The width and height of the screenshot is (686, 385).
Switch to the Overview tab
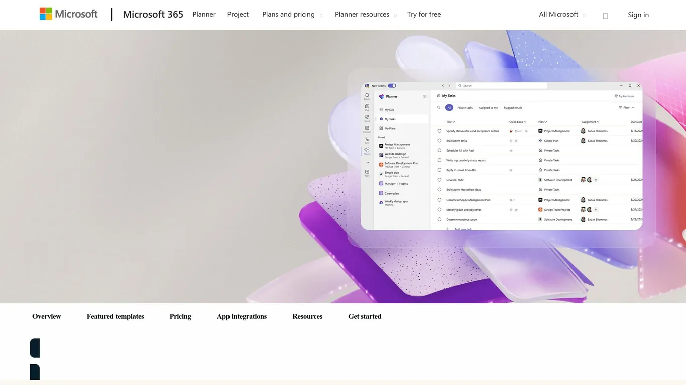pyautogui.click(x=47, y=316)
